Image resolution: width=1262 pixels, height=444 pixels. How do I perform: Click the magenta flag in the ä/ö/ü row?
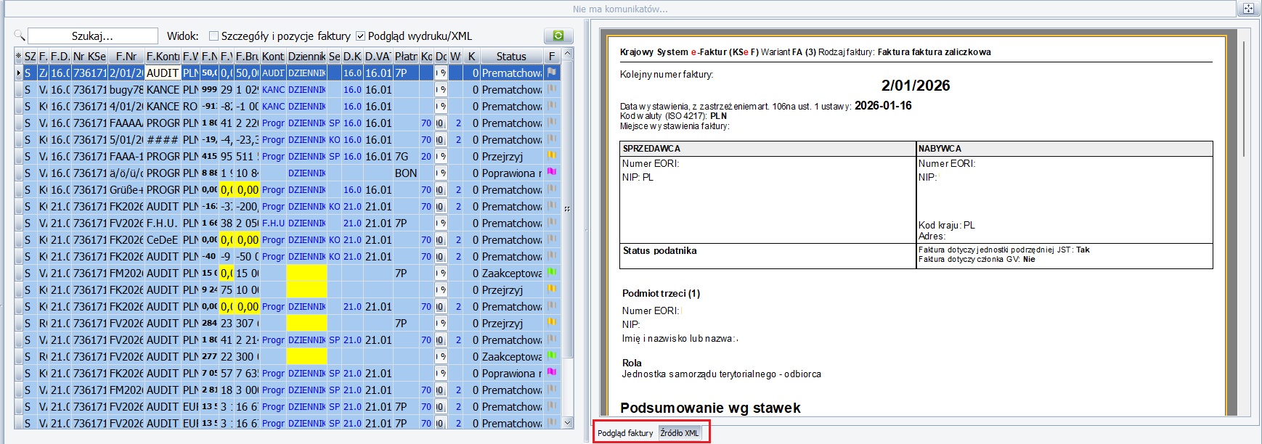552,173
